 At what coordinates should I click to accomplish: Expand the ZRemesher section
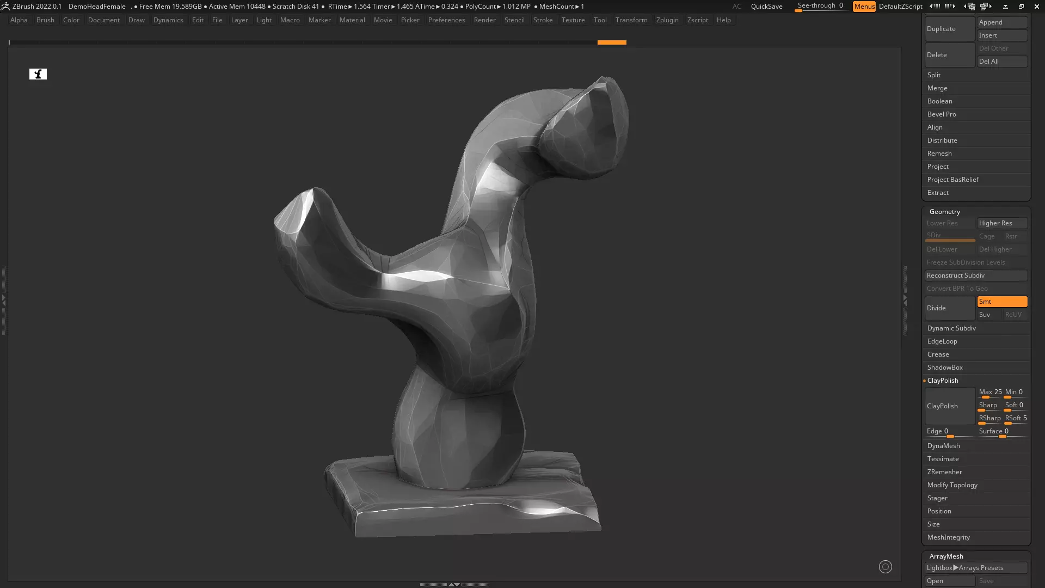click(x=945, y=472)
